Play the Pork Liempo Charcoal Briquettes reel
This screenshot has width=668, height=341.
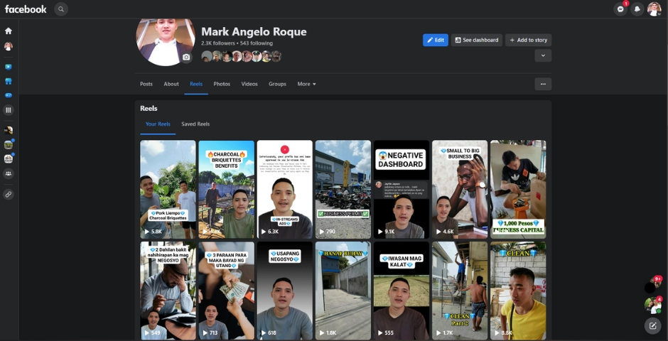(x=168, y=190)
